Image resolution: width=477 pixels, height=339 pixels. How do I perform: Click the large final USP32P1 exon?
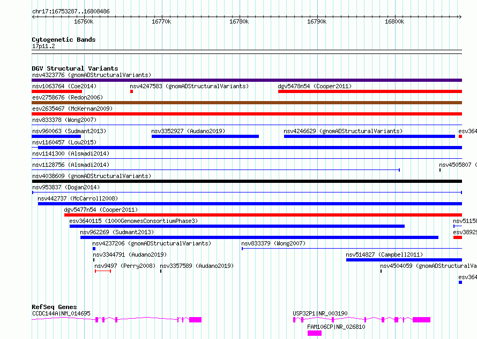[421, 320]
